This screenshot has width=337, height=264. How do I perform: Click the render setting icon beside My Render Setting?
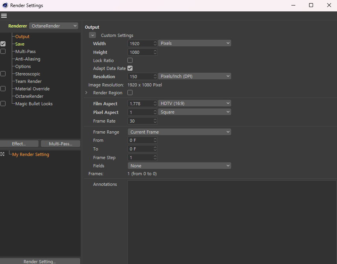(3, 154)
